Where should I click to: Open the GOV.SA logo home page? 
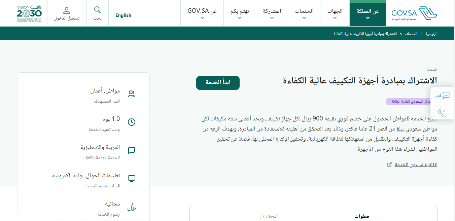point(414,13)
